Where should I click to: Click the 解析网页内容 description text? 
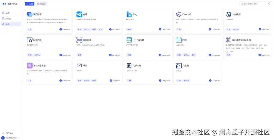(x=32, y=45)
